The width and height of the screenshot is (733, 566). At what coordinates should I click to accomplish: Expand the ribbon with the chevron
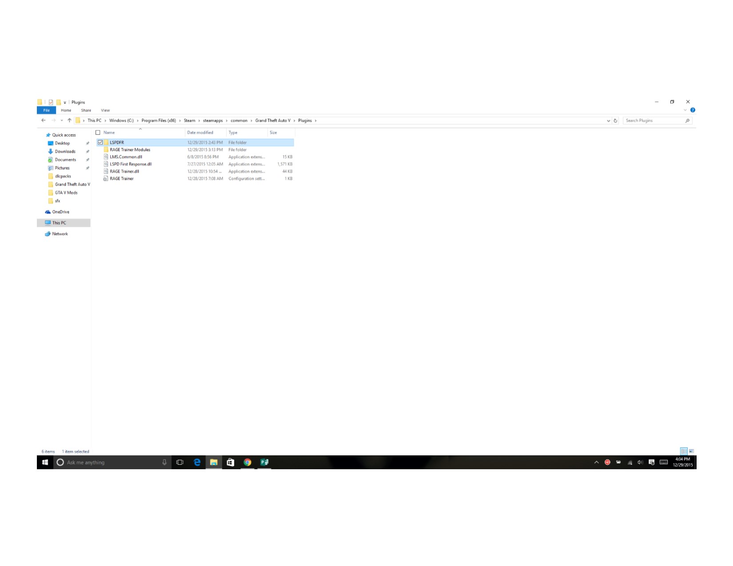tap(685, 110)
